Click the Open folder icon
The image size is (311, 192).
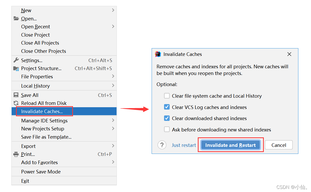tap(16, 18)
